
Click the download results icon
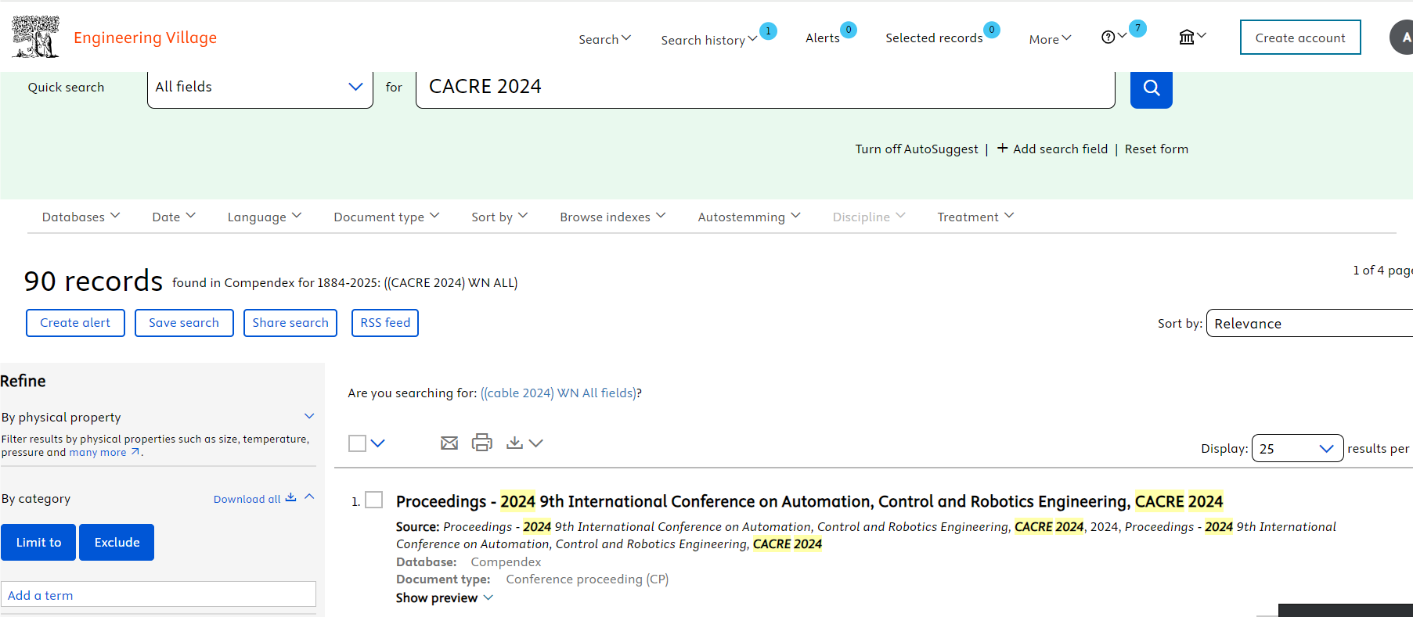(514, 443)
